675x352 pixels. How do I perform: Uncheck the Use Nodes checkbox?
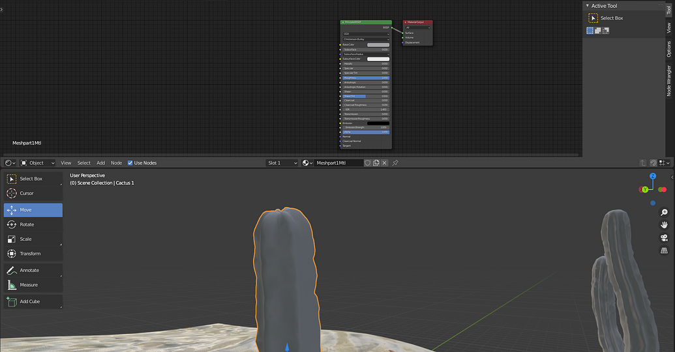tap(130, 163)
